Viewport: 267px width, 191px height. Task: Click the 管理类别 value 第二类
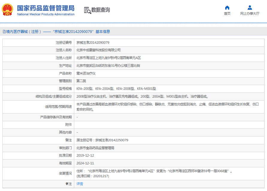[81, 81]
